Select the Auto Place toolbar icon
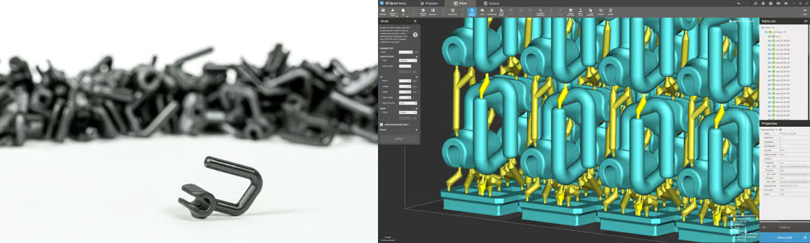Viewport: 810px width, 243px height. click(452, 11)
